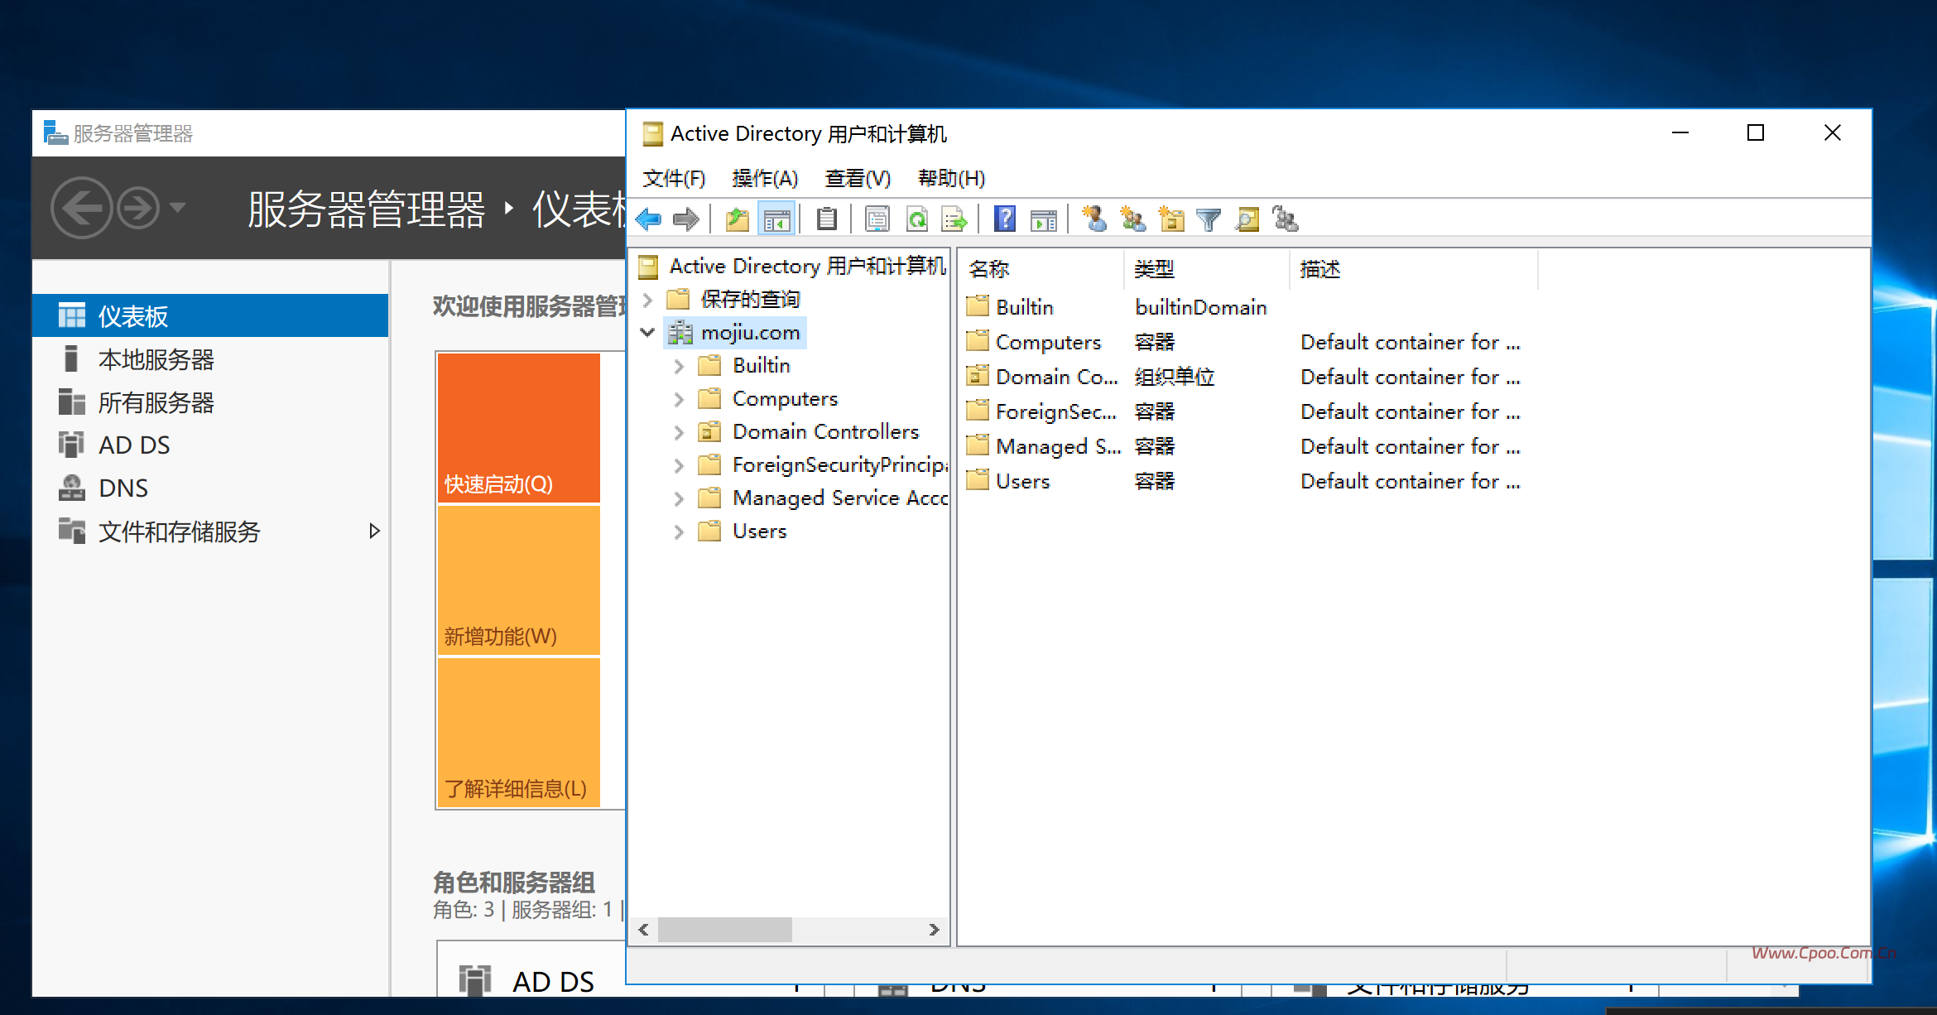Select 仪表板 in Server Manager sidebar

click(210, 315)
